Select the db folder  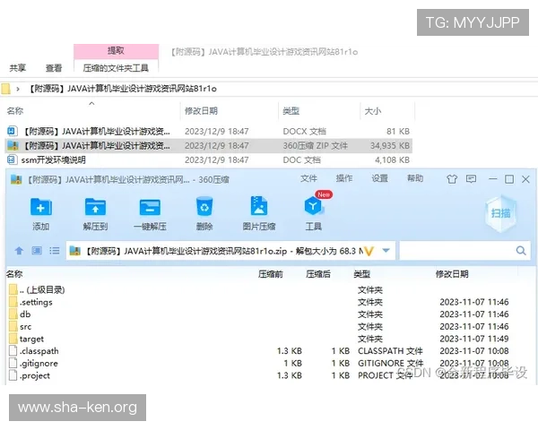pos(25,314)
